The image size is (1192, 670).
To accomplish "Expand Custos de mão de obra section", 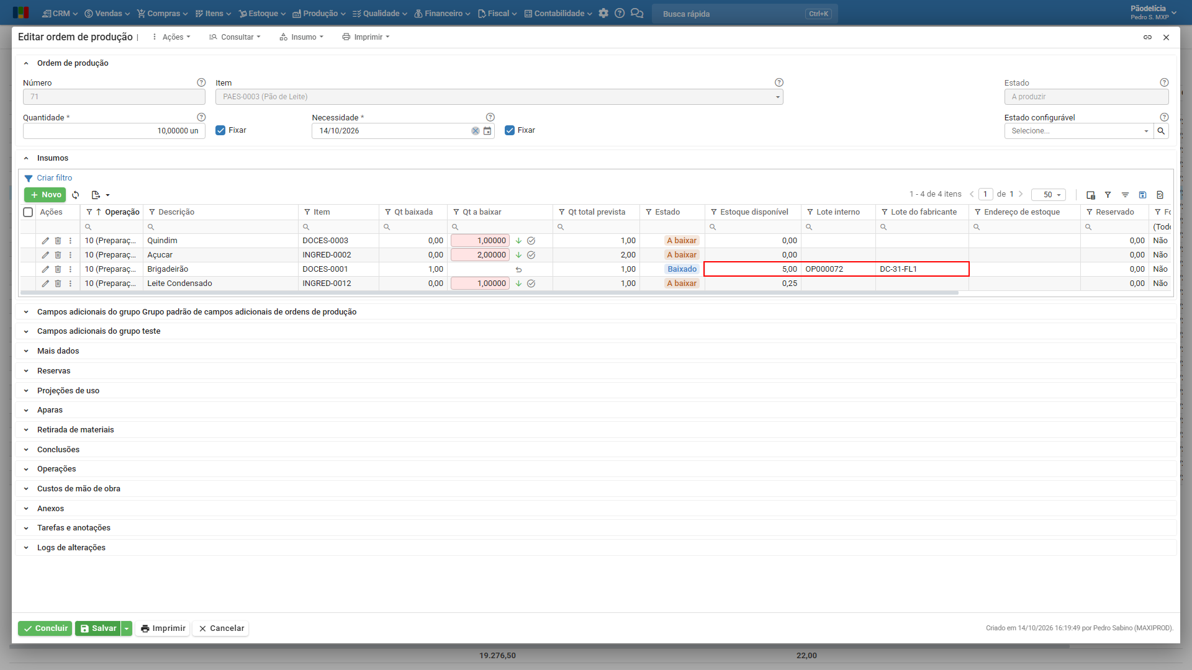I will click(x=79, y=489).
